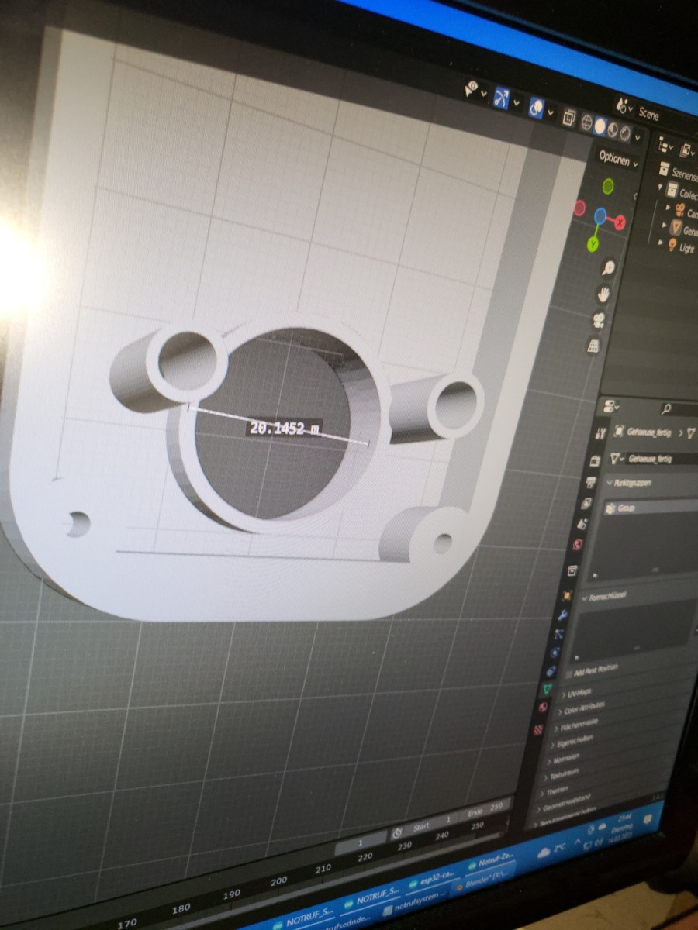
Task: Open outliner display mode dropdown
Action: [x=687, y=150]
